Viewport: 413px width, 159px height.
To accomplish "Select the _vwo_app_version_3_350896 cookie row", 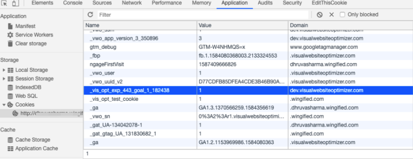I will 248,38.
